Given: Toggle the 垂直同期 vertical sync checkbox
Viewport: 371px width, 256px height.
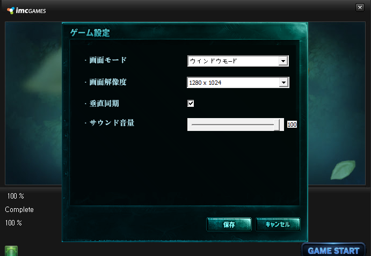Looking at the screenshot, I should point(191,104).
